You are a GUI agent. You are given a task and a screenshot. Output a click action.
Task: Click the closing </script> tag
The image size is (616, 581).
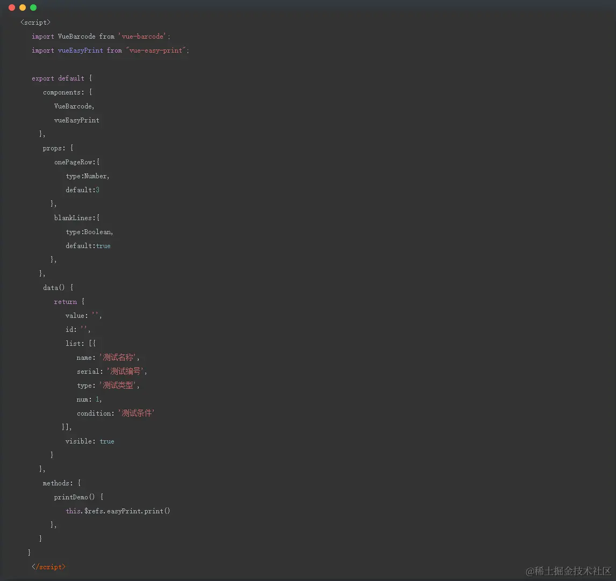(x=49, y=567)
